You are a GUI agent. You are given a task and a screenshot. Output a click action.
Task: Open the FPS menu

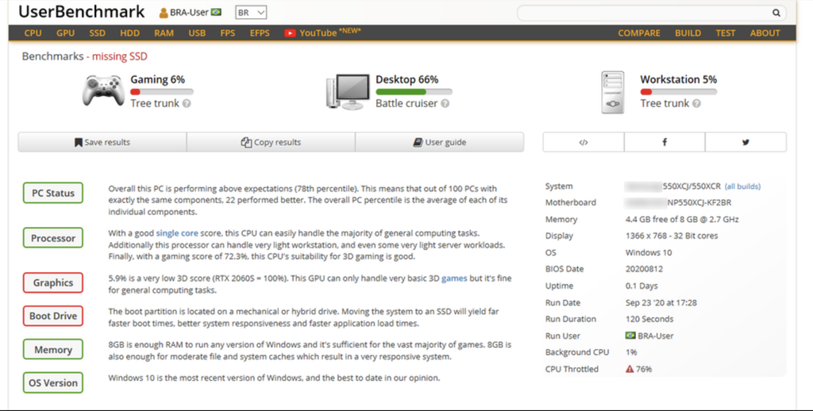228,33
